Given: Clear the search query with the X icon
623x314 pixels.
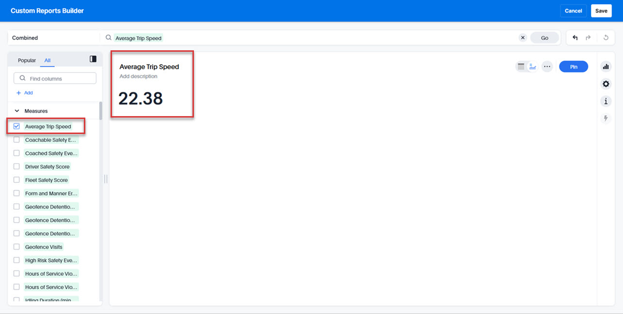Looking at the screenshot, I should 523,38.
